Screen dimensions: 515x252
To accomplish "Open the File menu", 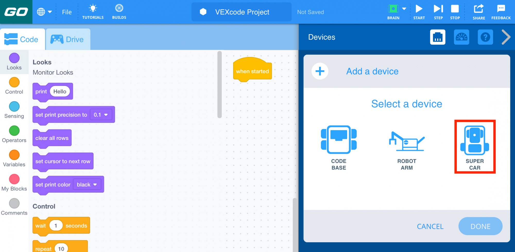I will click(x=67, y=12).
